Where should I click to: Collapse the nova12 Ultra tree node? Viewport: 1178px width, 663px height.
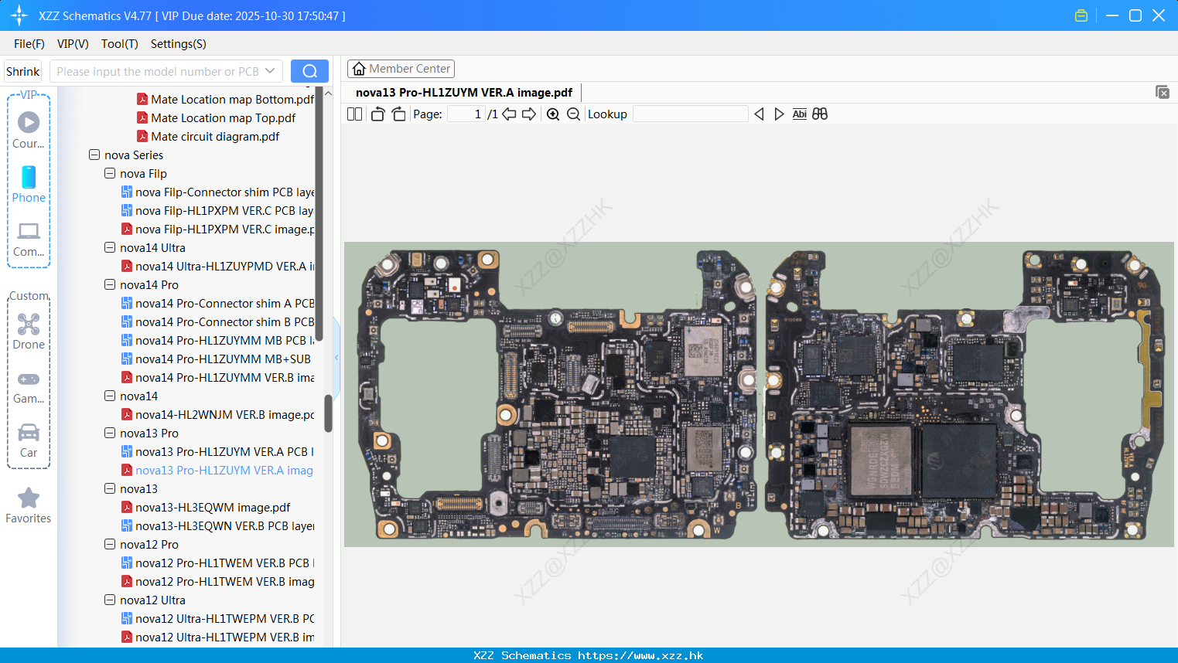click(x=110, y=600)
